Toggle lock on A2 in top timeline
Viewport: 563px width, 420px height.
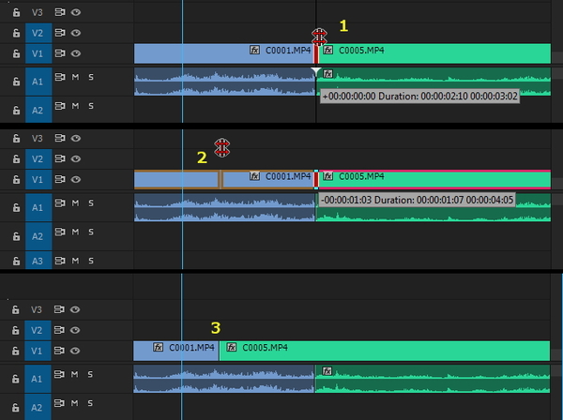(16, 110)
